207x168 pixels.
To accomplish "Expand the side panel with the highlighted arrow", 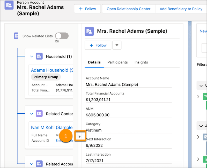I will [x=80, y=136].
